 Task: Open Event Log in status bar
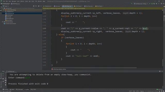click(160, 89)
